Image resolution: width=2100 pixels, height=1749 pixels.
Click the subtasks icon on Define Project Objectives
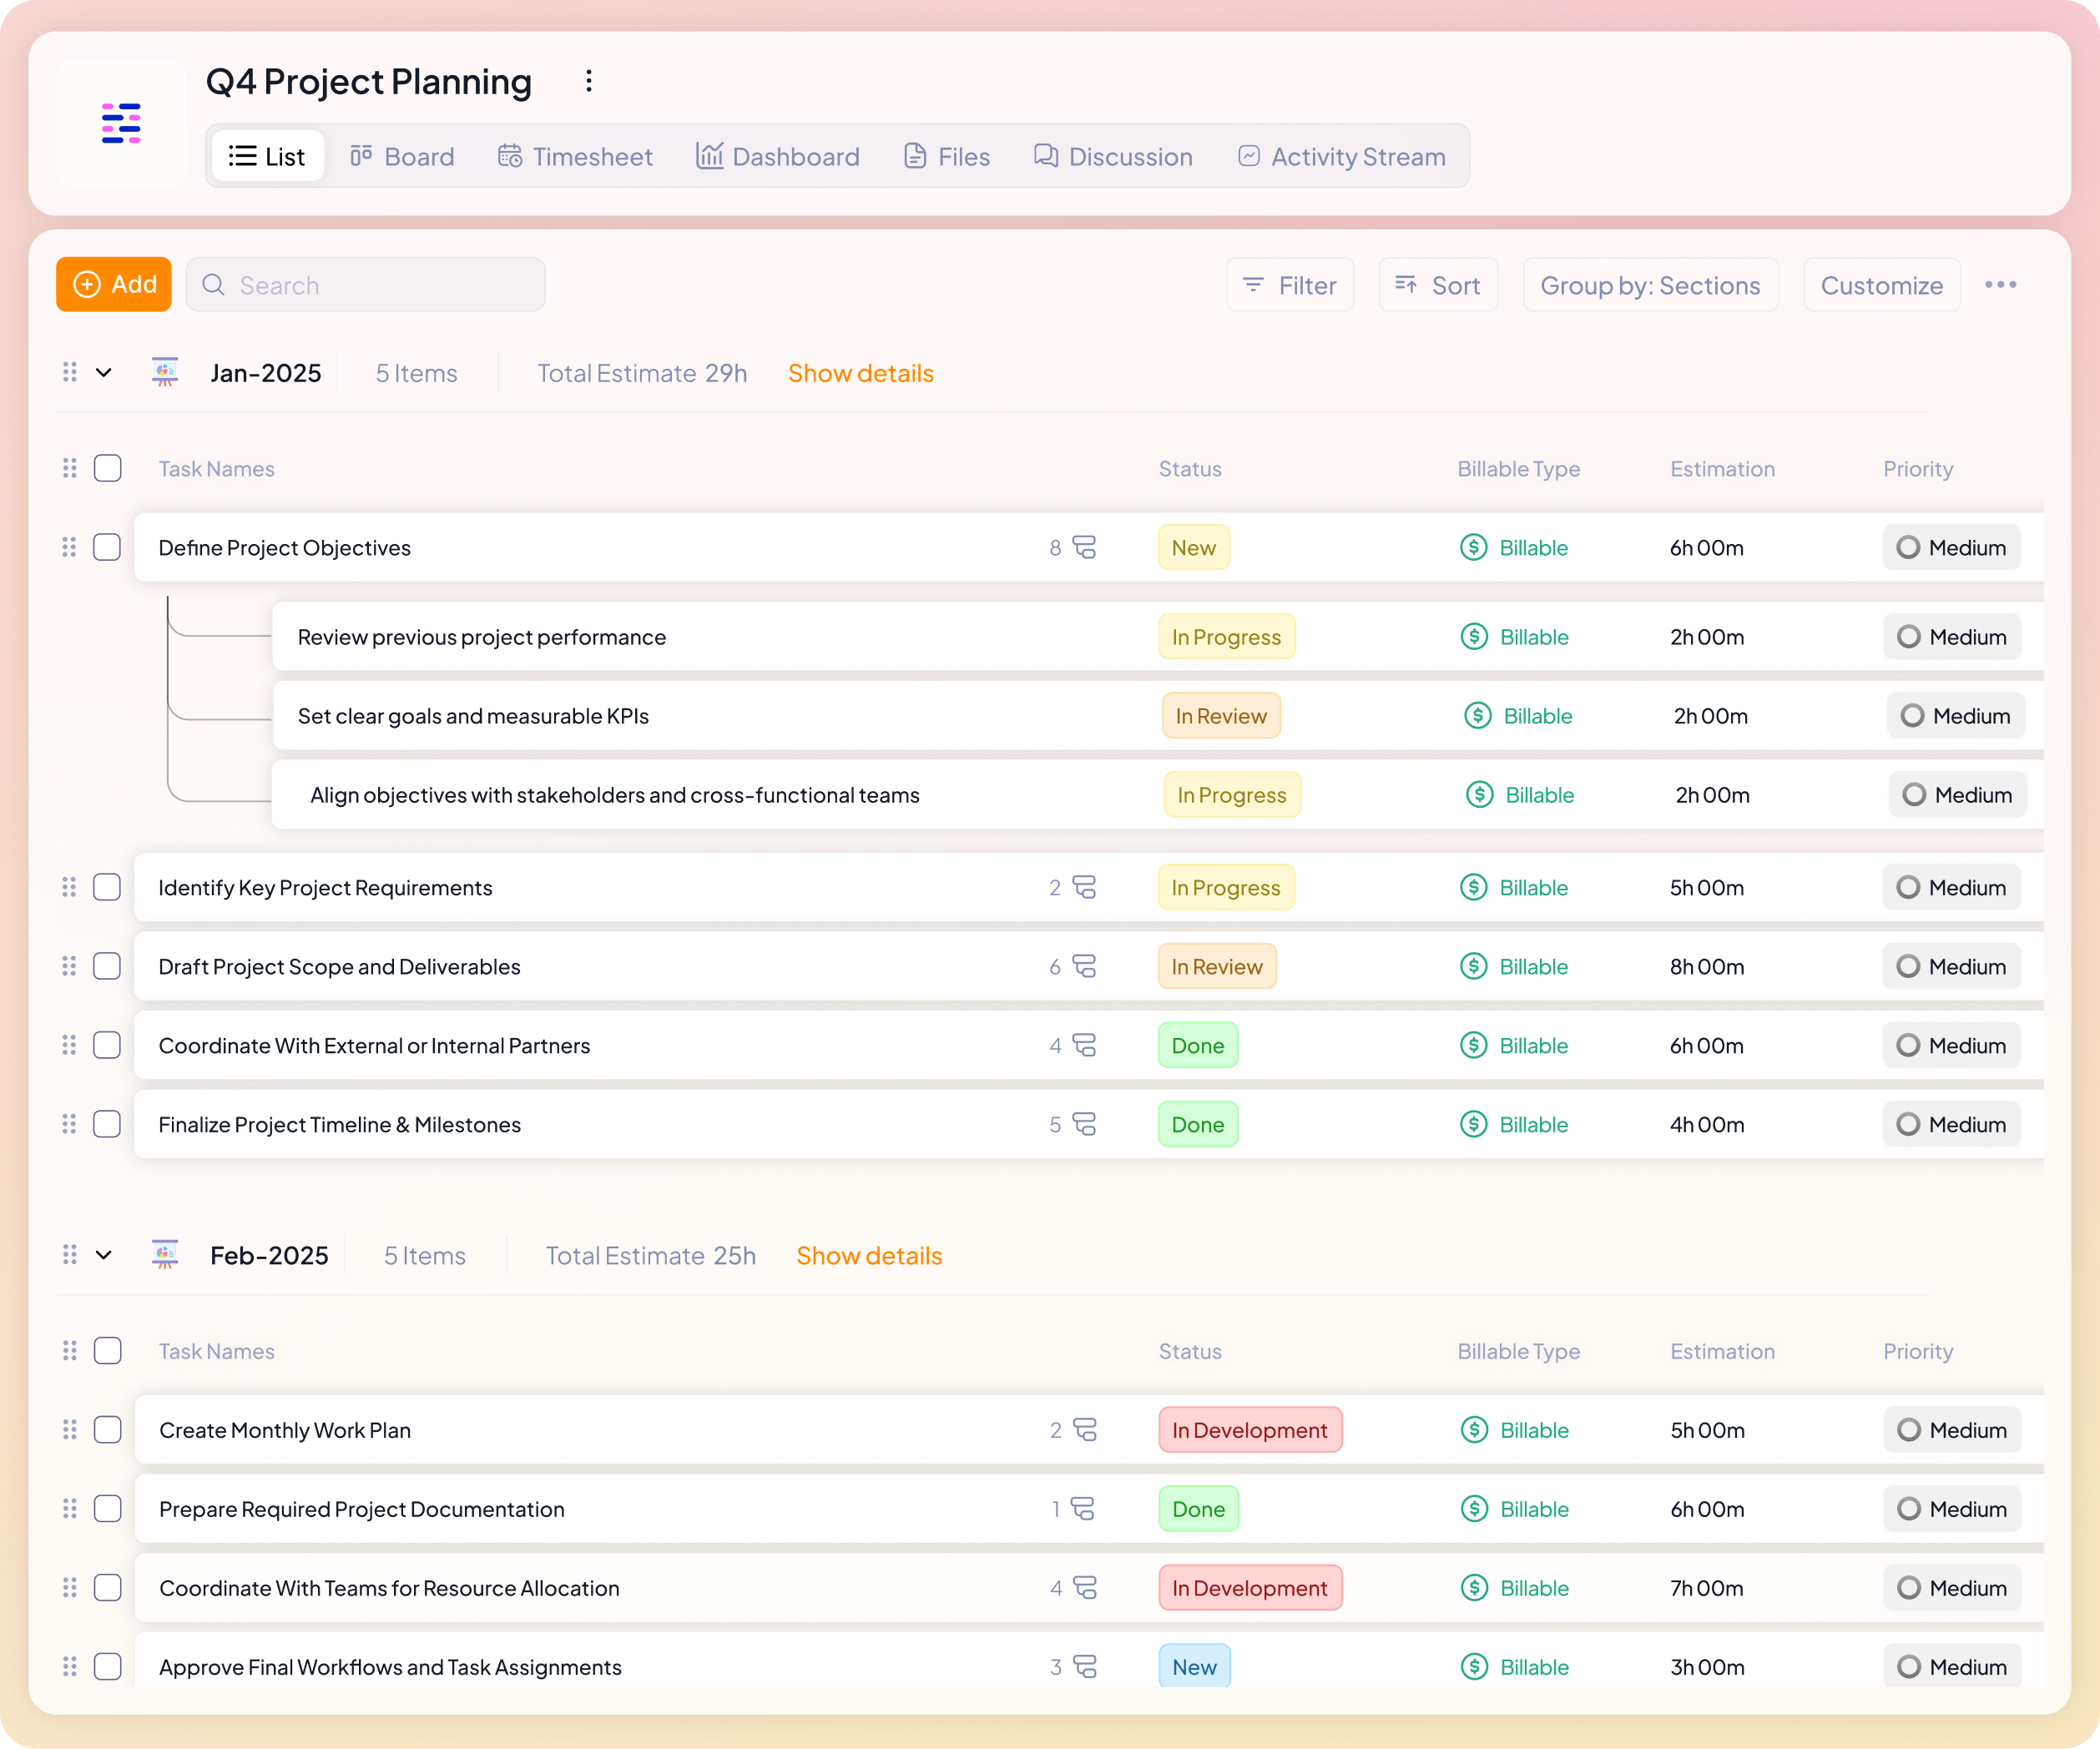click(1085, 547)
